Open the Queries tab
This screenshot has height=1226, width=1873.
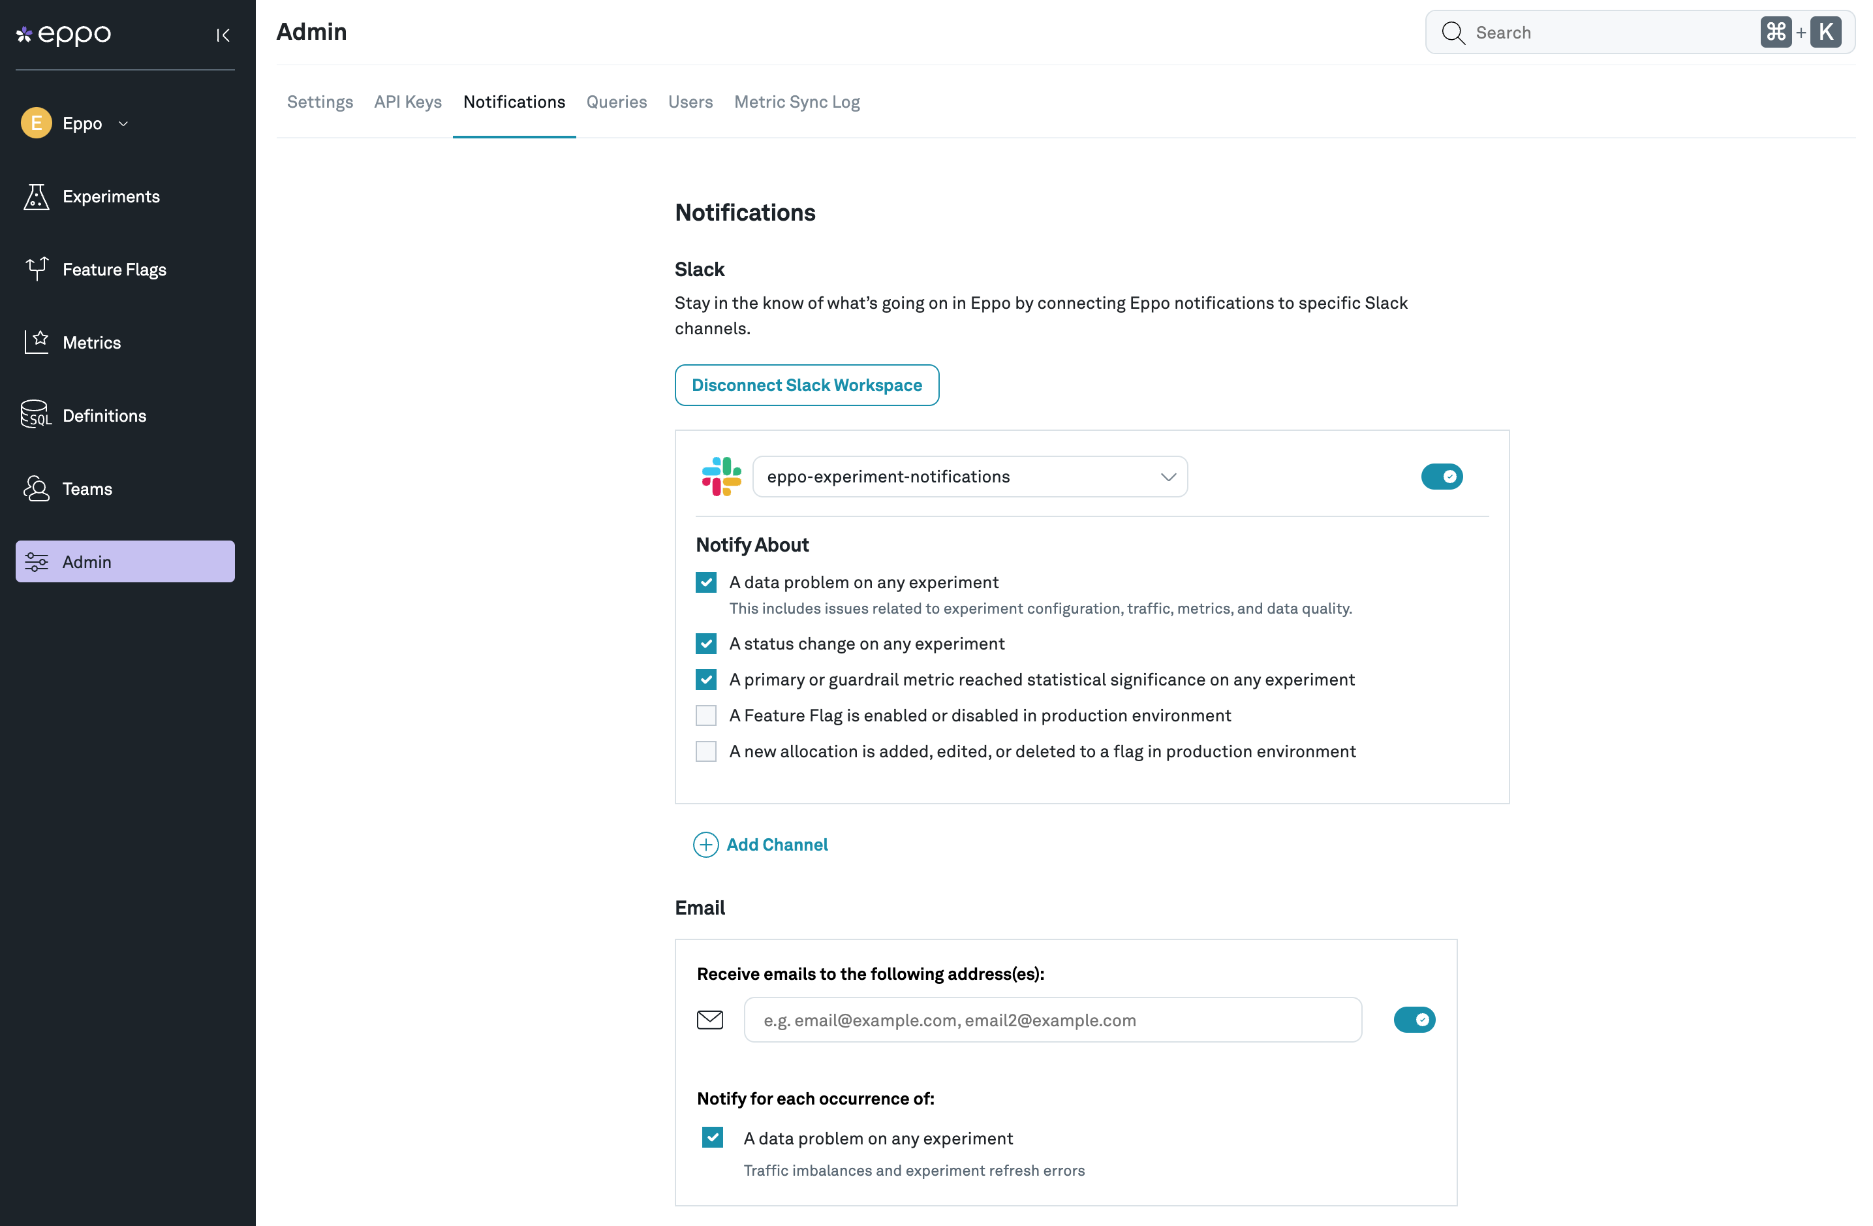pyautogui.click(x=616, y=102)
